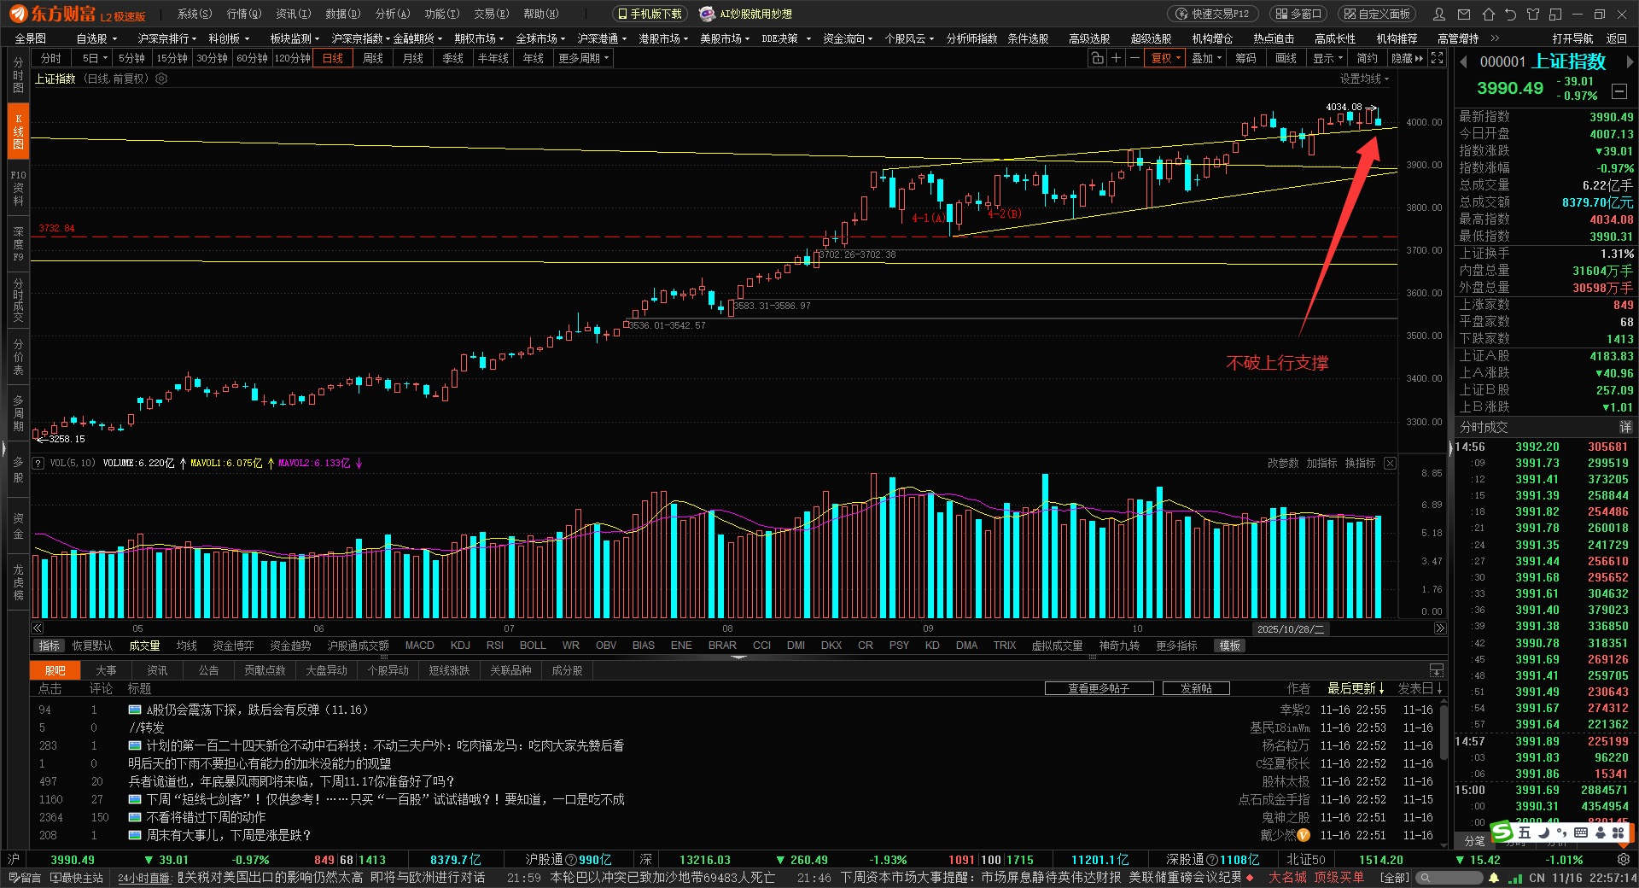Image resolution: width=1639 pixels, height=888 pixels.
Task: Toggle 画线 drawing tools
Action: click(x=1286, y=58)
